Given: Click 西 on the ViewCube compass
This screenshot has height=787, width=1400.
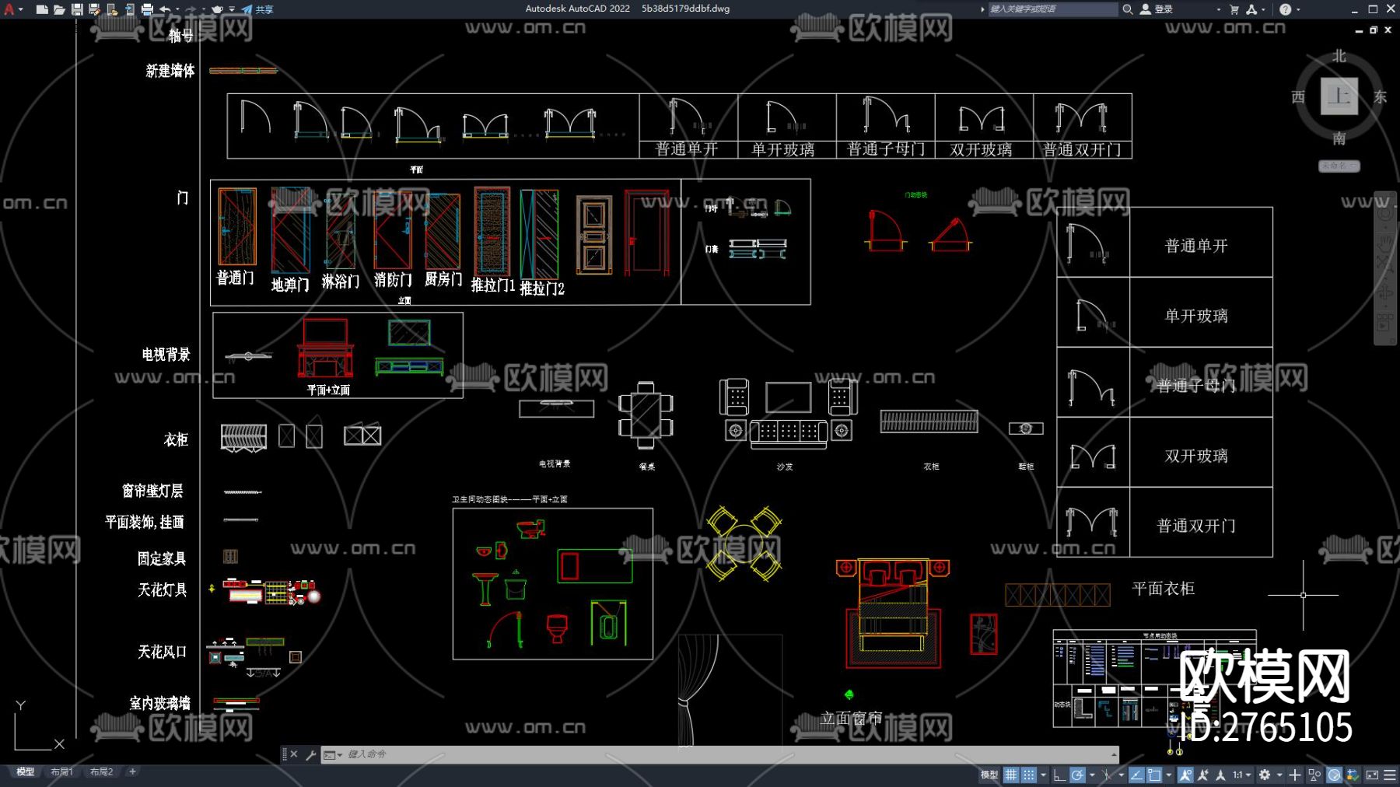Looking at the screenshot, I should (x=1298, y=96).
